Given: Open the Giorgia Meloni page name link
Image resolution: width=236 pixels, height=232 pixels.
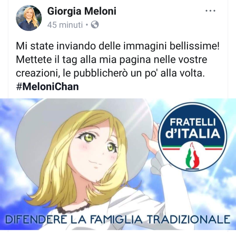Looking at the screenshot, I should pyautogui.click(x=82, y=11).
